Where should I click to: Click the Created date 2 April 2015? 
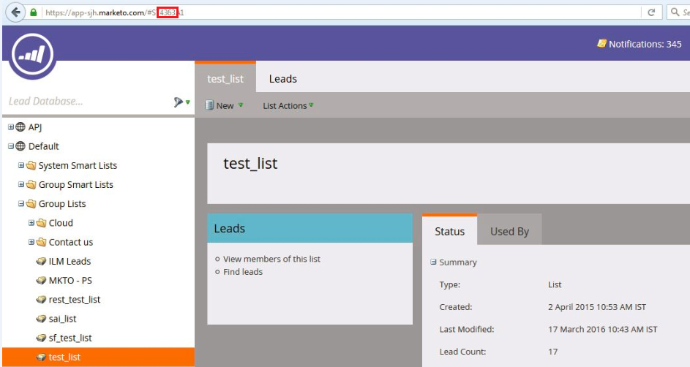pyautogui.click(x=597, y=307)
